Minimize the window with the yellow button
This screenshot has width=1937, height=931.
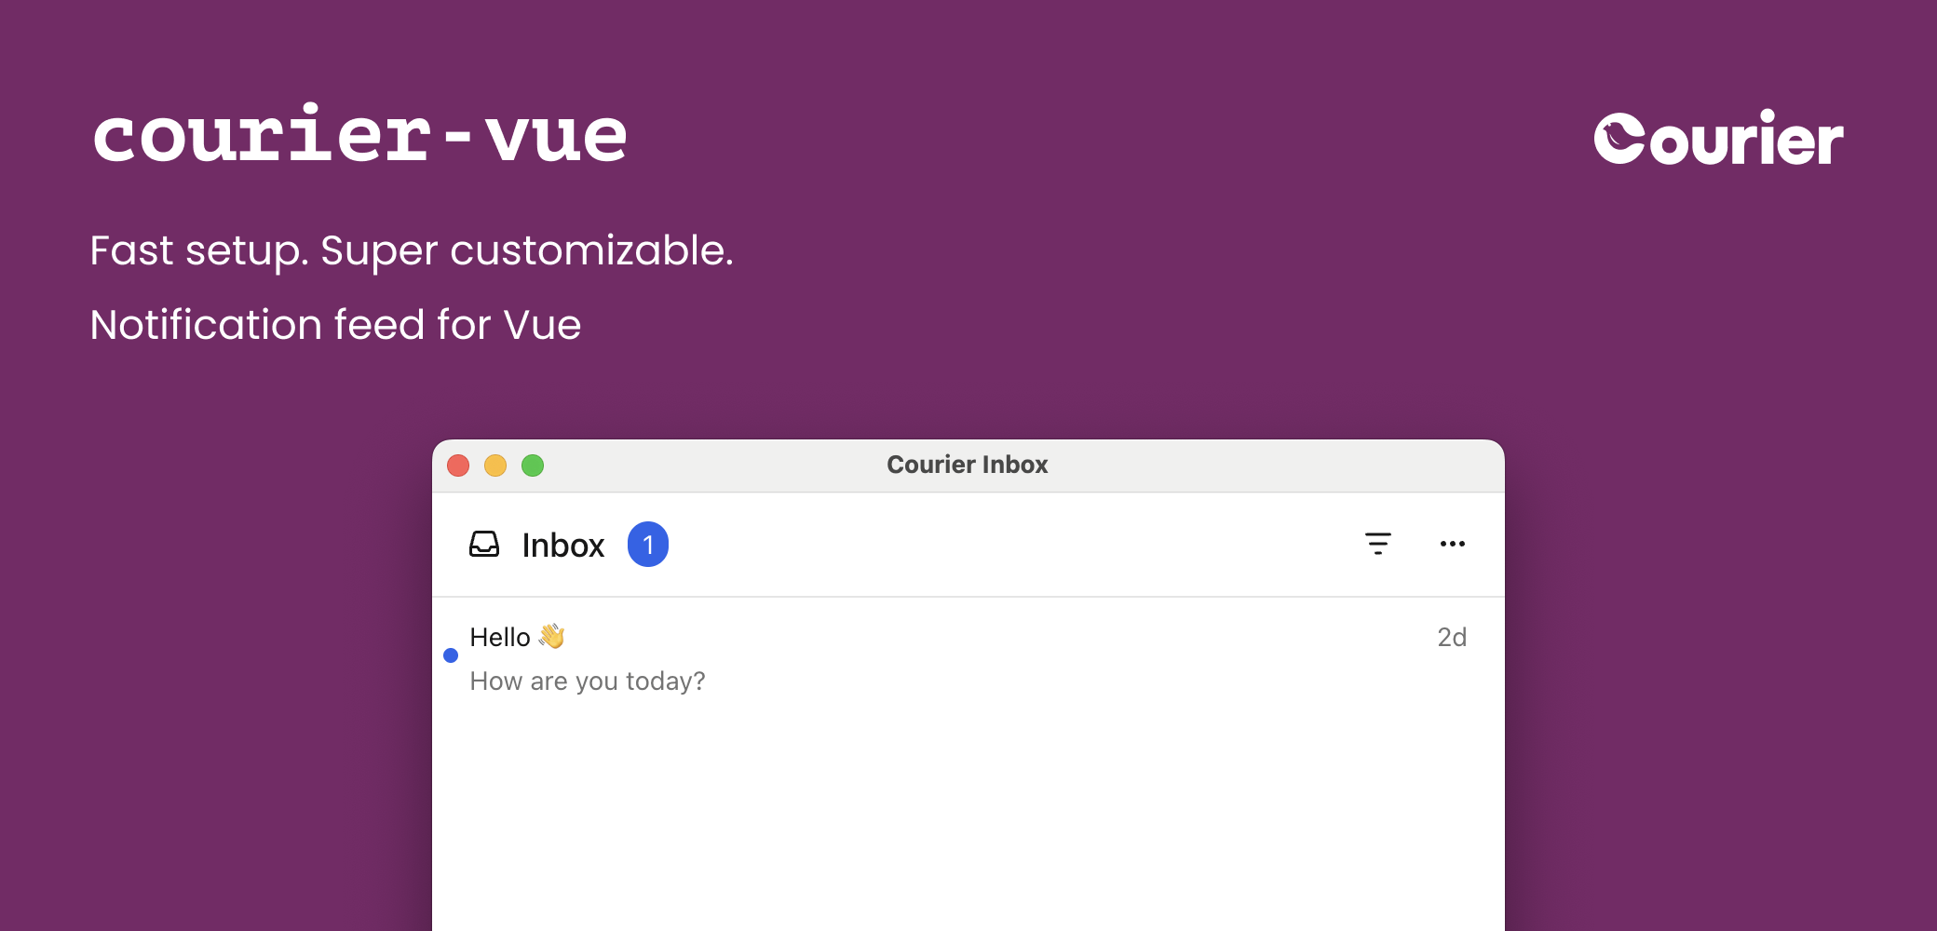495,465
